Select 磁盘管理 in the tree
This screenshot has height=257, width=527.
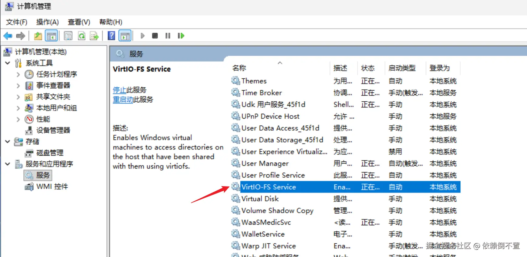50,153
